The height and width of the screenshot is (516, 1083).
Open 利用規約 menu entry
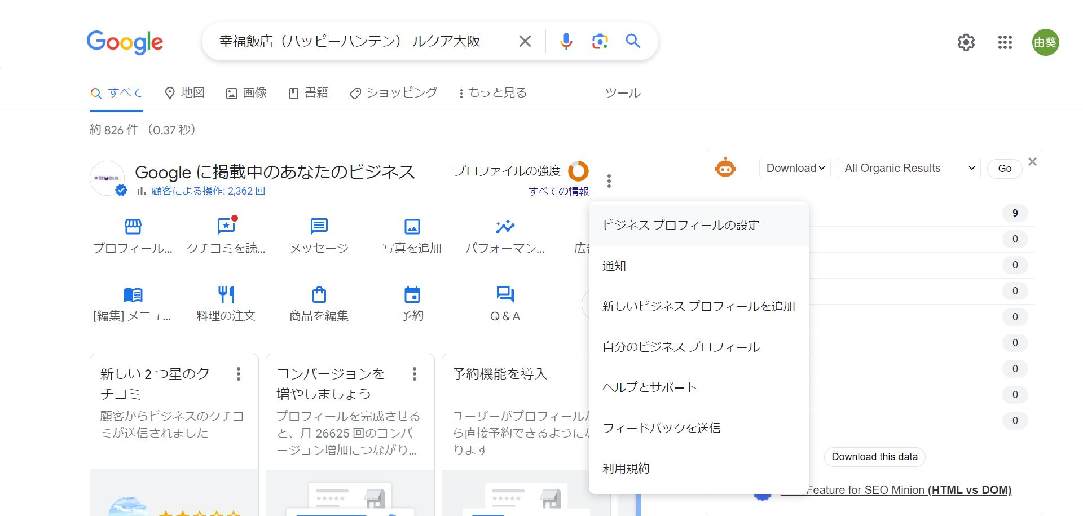(x=699, y=469)
